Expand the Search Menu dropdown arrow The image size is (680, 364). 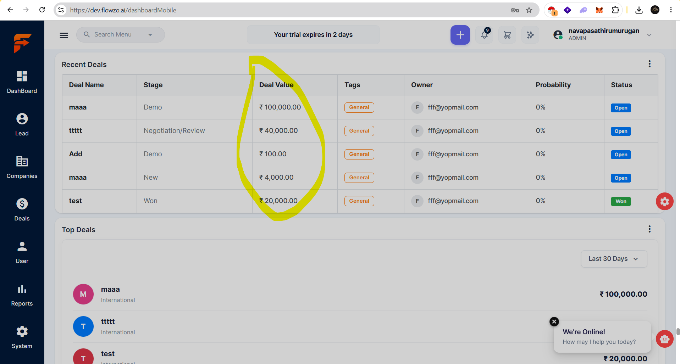click(150, 35)
